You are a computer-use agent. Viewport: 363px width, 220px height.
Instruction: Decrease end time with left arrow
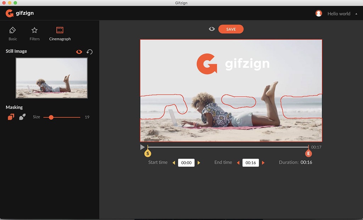coord(238,163)
